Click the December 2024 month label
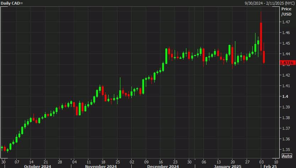296x168 pixels. (x=163, y=166)
